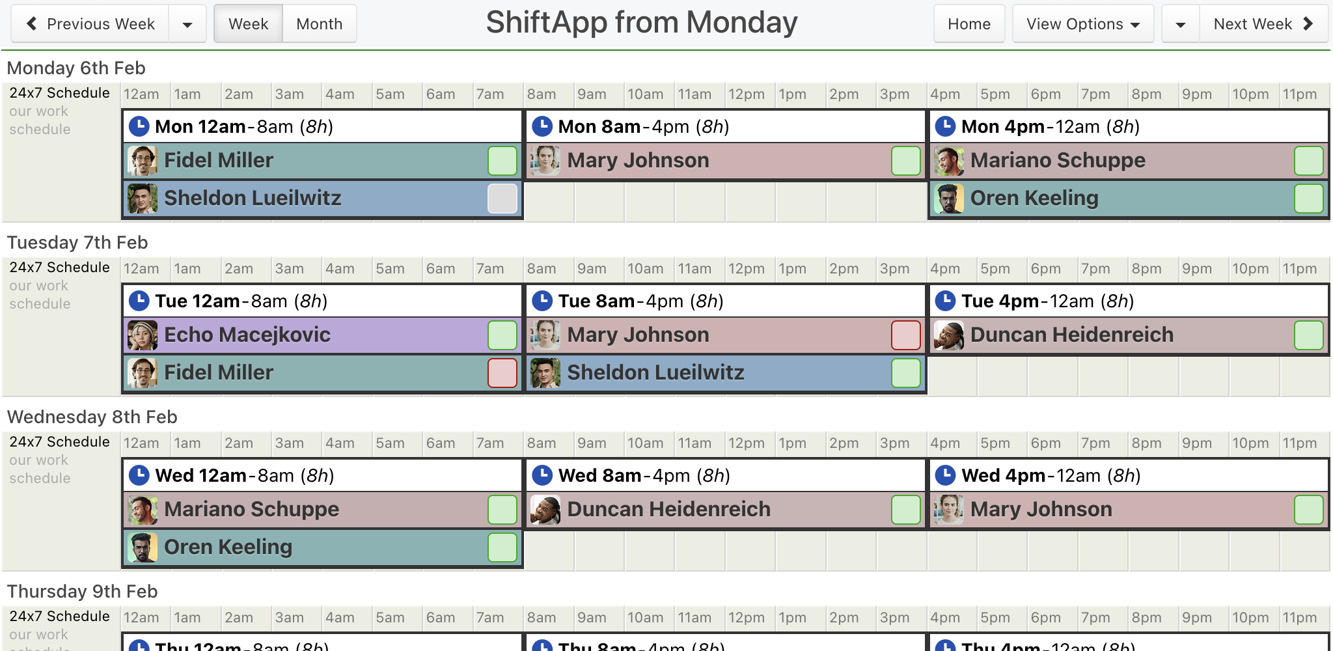Screen dimensions: 1333x651
Task: Click Mary Johnson's red status swatch on Tuesday
Action: pyautogui.click(x=906, y=335)
